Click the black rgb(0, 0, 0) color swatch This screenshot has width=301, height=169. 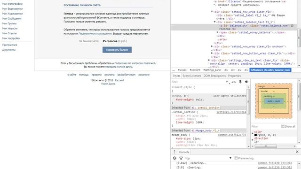pyautogui.click(x=255, y=135)
